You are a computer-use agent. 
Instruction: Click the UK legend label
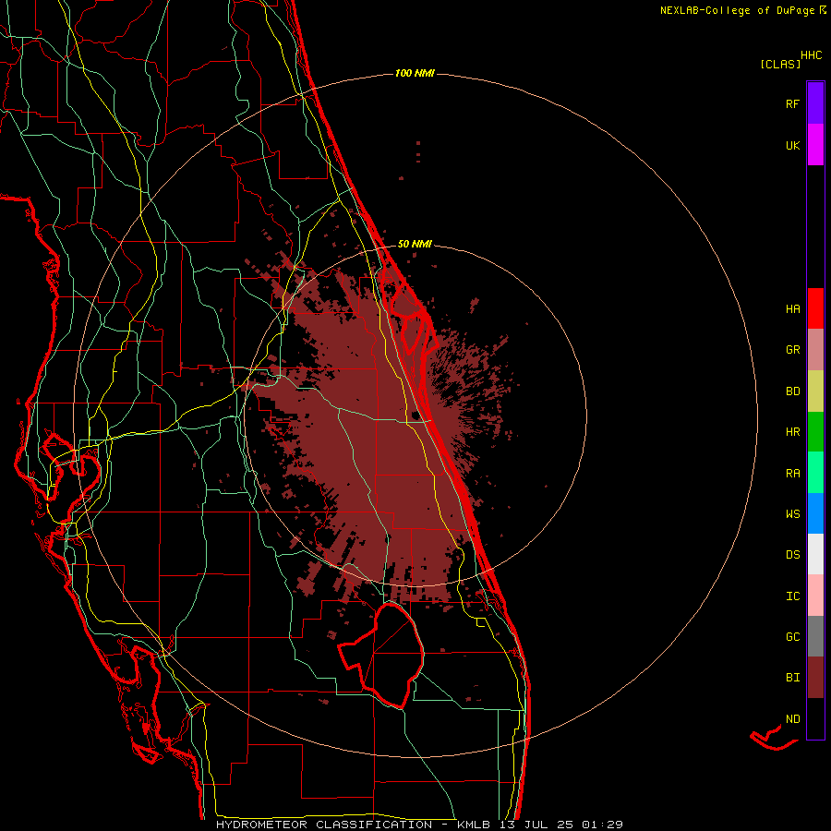coord(792,145)
